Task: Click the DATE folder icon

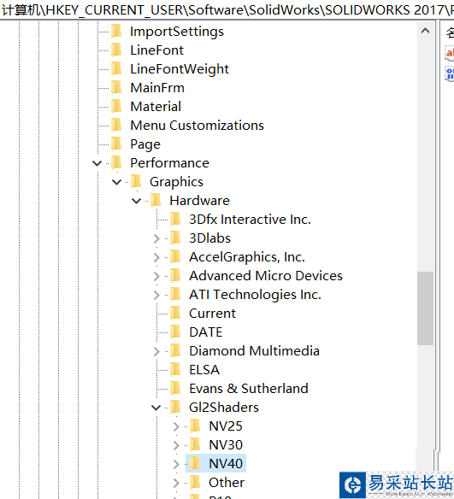Action: (176, 332)
